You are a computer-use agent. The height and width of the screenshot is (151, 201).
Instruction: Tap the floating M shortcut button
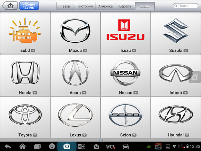[x=195, y=77]
